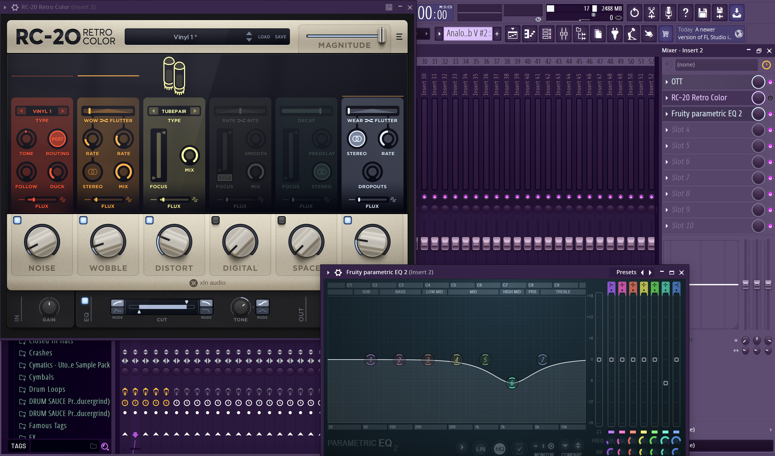
Task: Click the RC-20 detached window grid icon
Action: click(x=389, y=7)
